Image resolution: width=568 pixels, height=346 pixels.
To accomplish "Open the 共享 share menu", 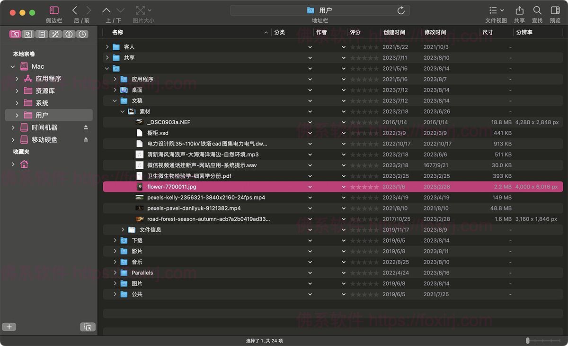I will pyautogui.click(x=519, y=9).
